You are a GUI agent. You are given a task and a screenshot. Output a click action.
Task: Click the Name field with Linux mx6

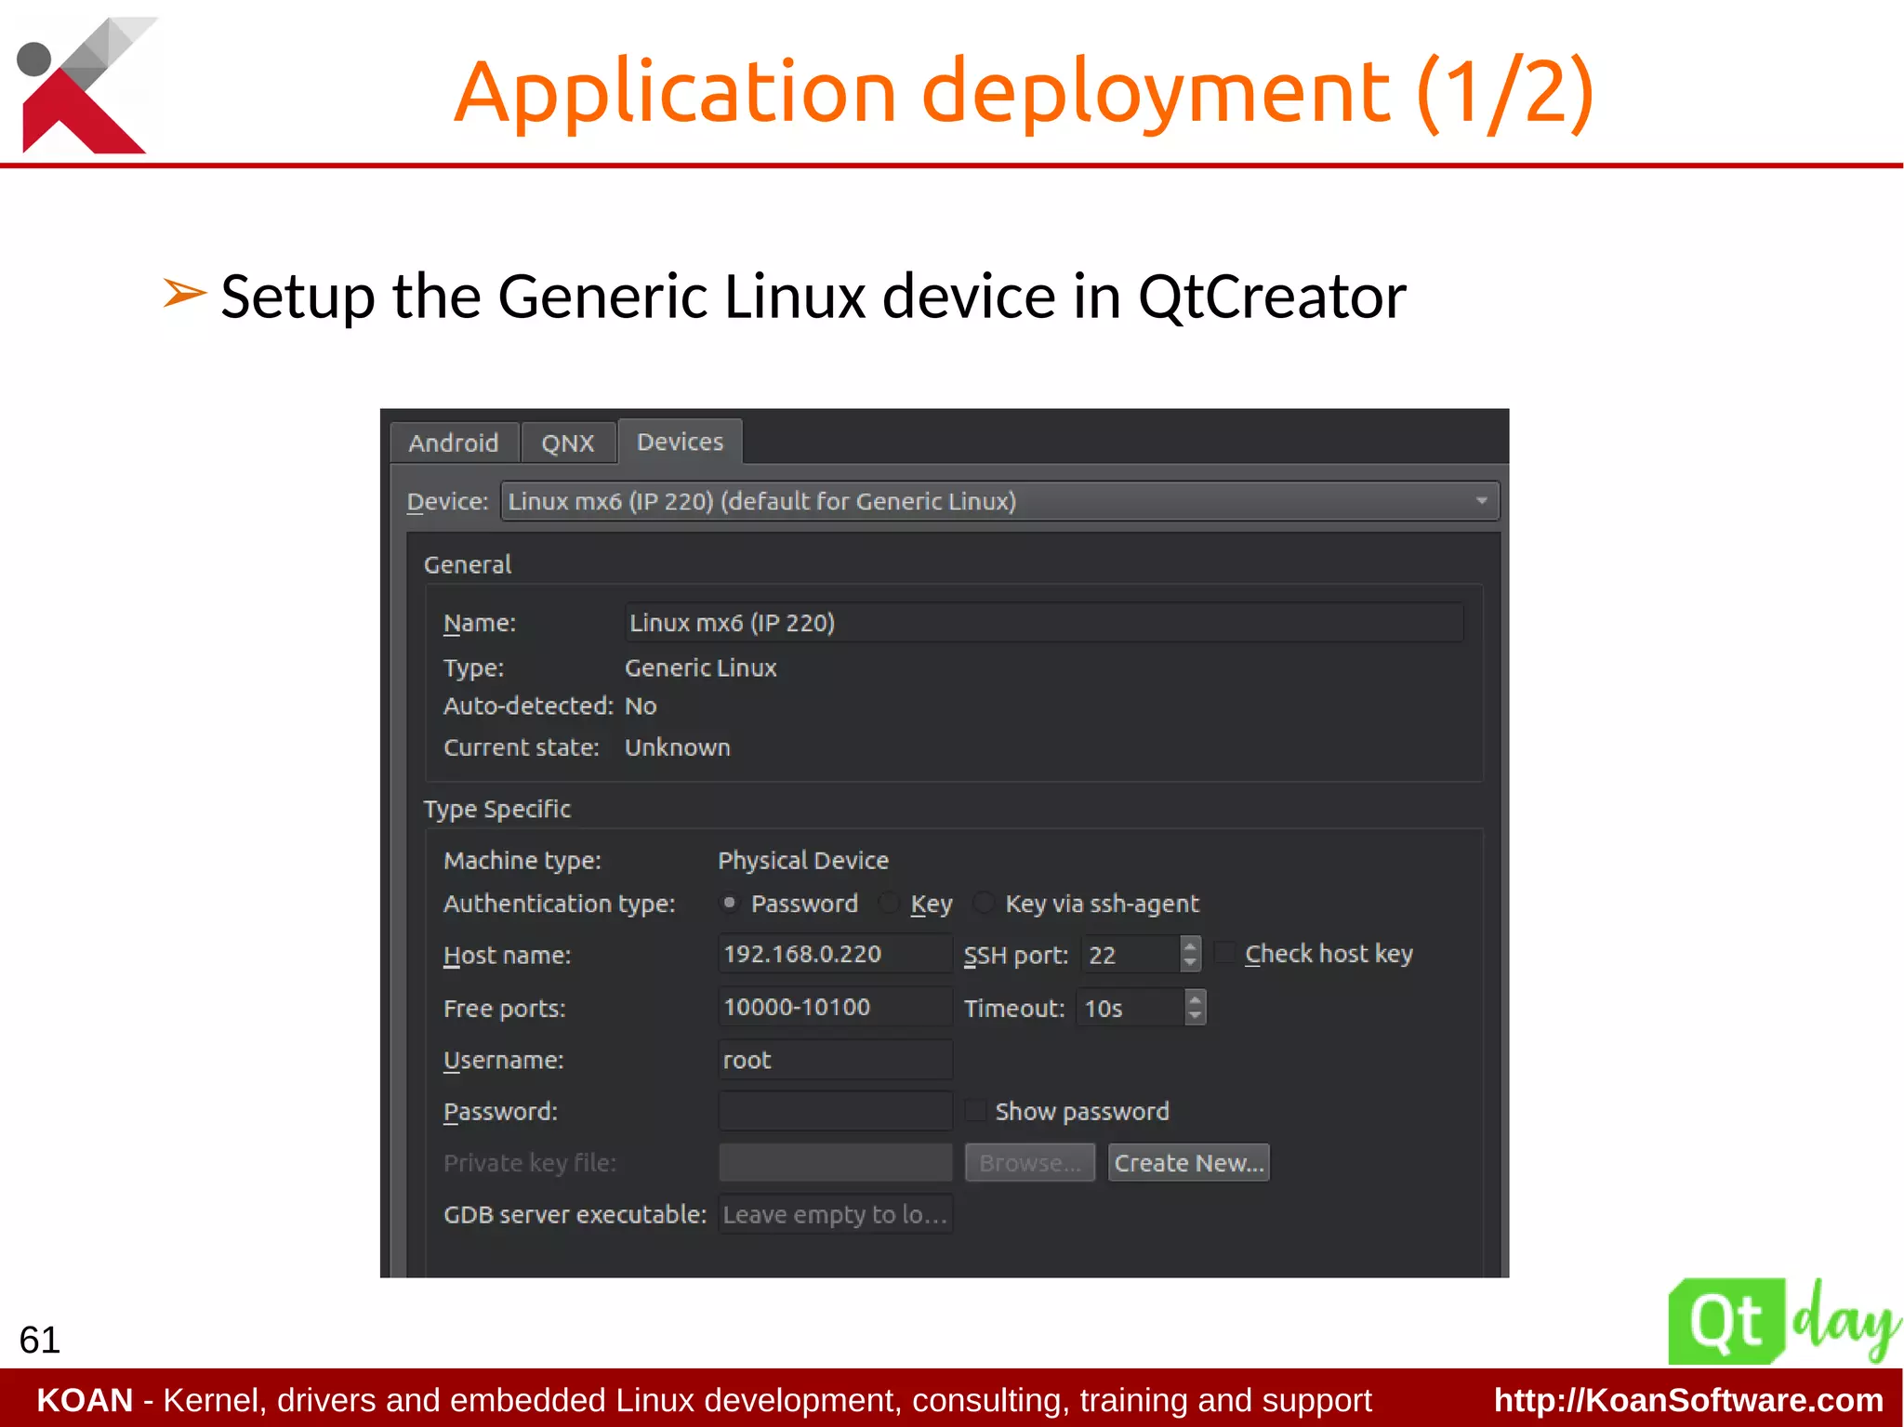point(1044,622)
